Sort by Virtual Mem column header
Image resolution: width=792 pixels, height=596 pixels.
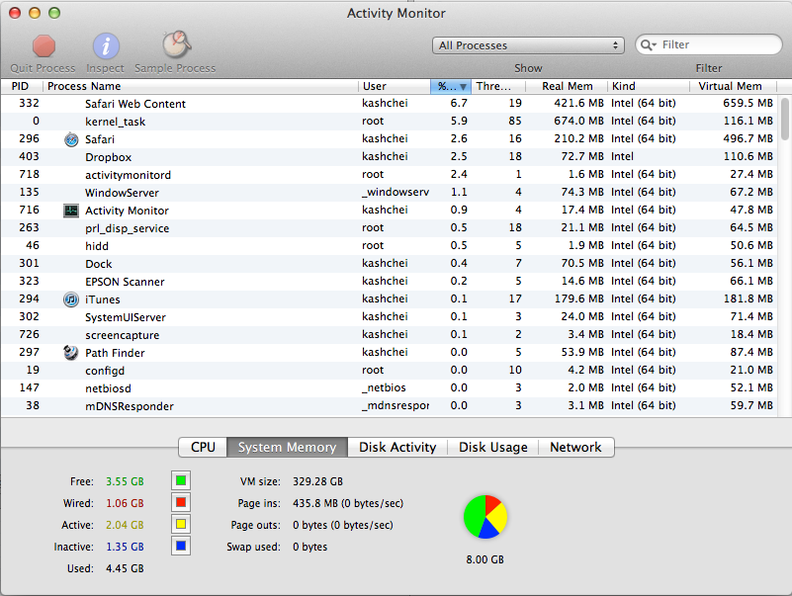(733, 86)
